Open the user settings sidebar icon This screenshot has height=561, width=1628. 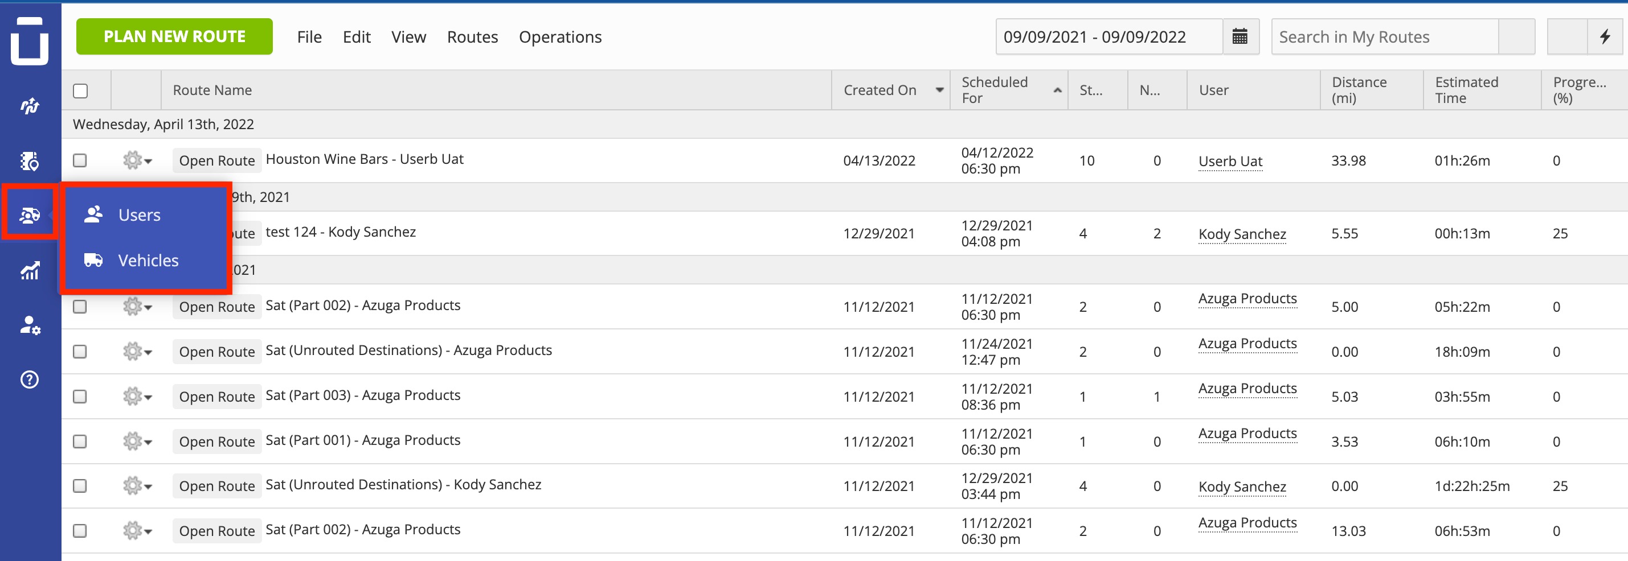(30, 325)
